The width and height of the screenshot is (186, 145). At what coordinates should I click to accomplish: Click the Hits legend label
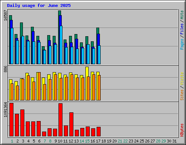[x=182, y=15]
